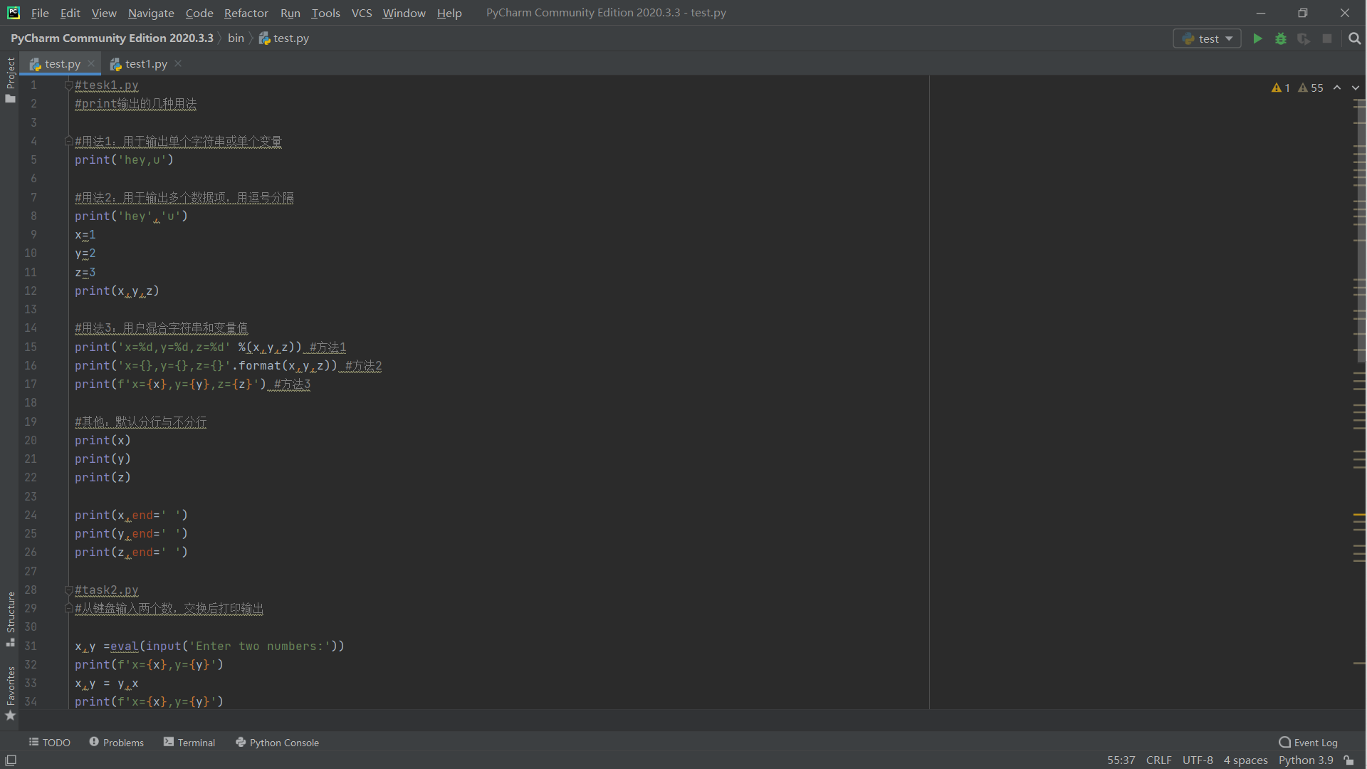1367x769 pixels.
Task: Click the read-only lock icon in status bar
Action: tap(1348, 760)
